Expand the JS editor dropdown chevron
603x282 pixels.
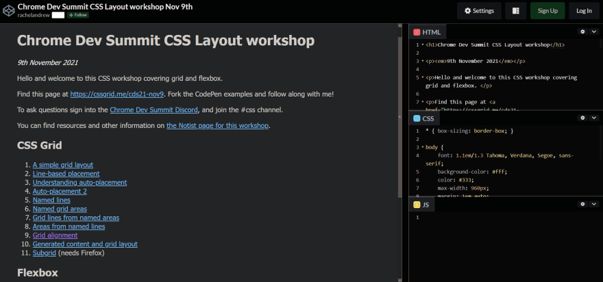tap(594, 204)
